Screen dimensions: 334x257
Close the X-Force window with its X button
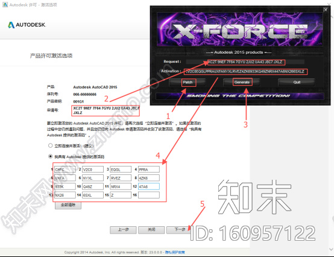326,10
